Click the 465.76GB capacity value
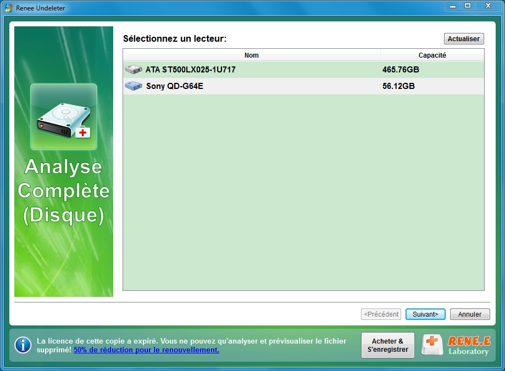This screenshot has width=505, height=371. [401, 70]
